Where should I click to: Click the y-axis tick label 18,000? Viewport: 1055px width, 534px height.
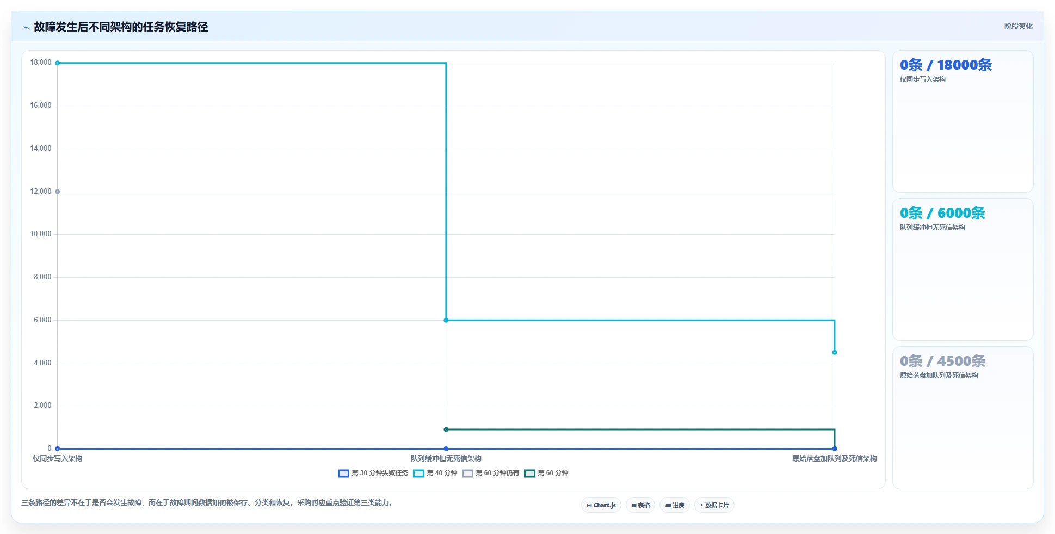coord(41,63)
